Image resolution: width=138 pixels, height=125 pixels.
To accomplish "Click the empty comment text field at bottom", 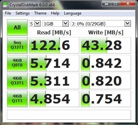I will 69,115.
